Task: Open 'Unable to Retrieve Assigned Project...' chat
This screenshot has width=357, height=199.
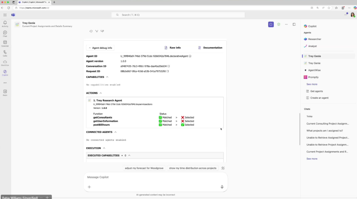Action: pyautogui.click(x=328, y=138)
